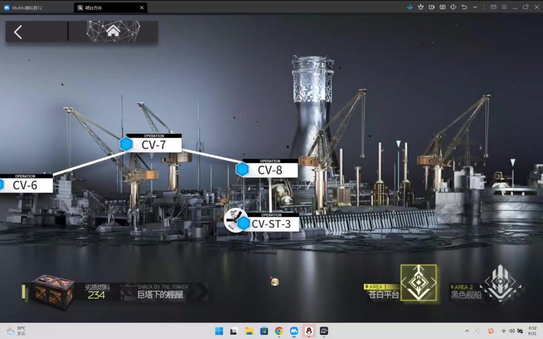Open operation CV-7 stage node
Viewport: 543px width, 339px height.
[x=154, y=143]
